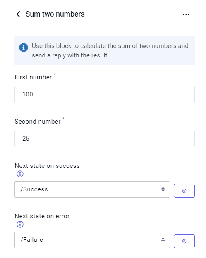Open the /Success next state dropdown
The height and width of the screenshot is (258, 206).
click(92, 189)
